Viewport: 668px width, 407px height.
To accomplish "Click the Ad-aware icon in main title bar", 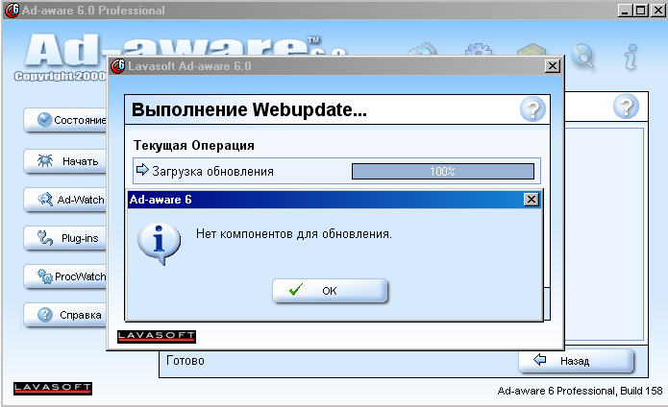I will point(12,11).
